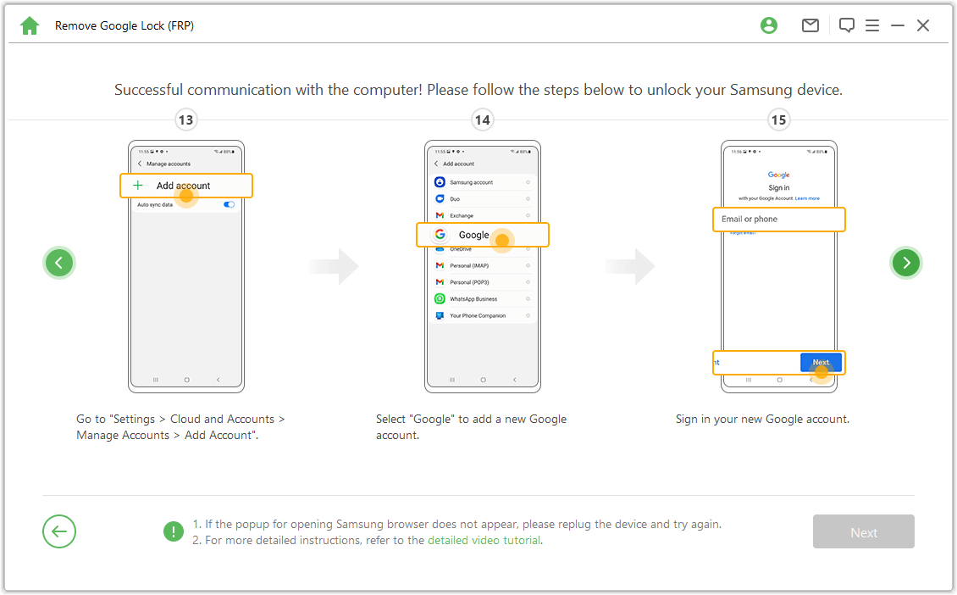Open the hamburger menu
This screenshot has height=595, width=957.
872,25
